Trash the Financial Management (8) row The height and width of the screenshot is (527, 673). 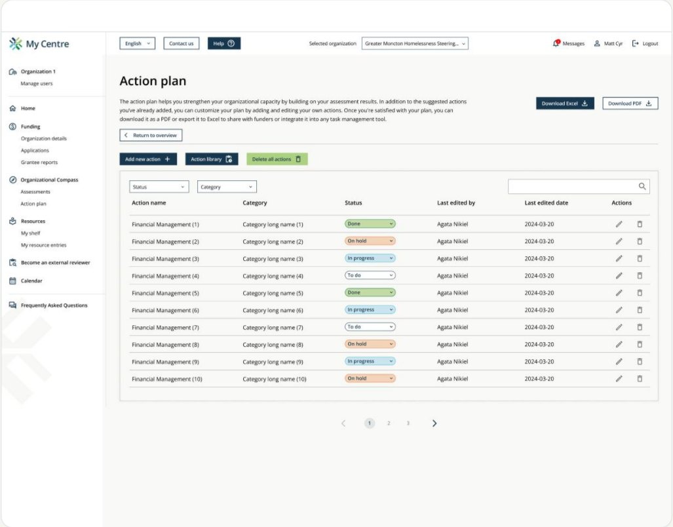click(640, 344)
